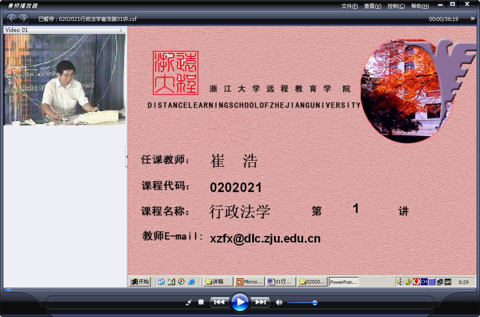Image resolution: width=480 pixels, height=317 pixels.
Task: Click the playback progress seek handle
Action: (x=9, y=290)
